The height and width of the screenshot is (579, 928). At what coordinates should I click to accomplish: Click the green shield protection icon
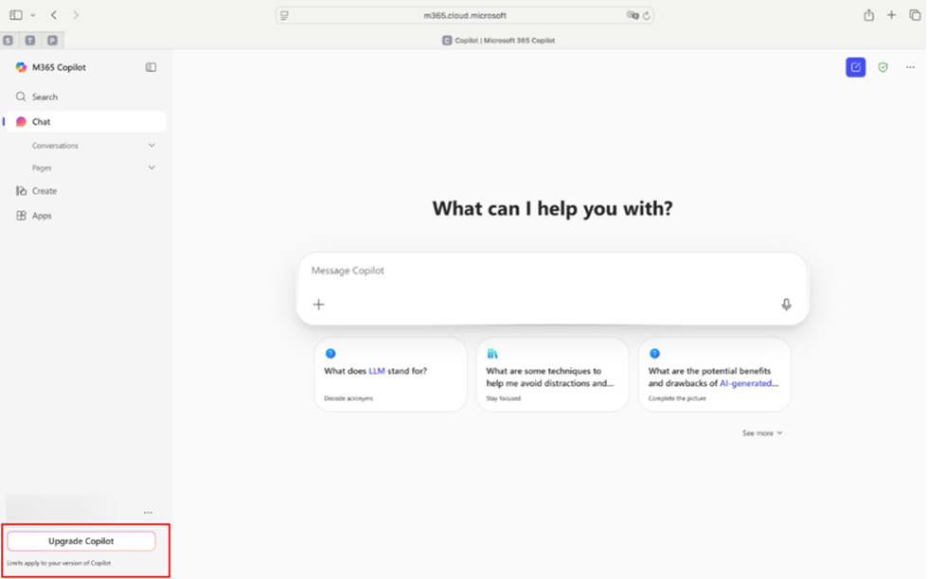[x=883, y=67]
